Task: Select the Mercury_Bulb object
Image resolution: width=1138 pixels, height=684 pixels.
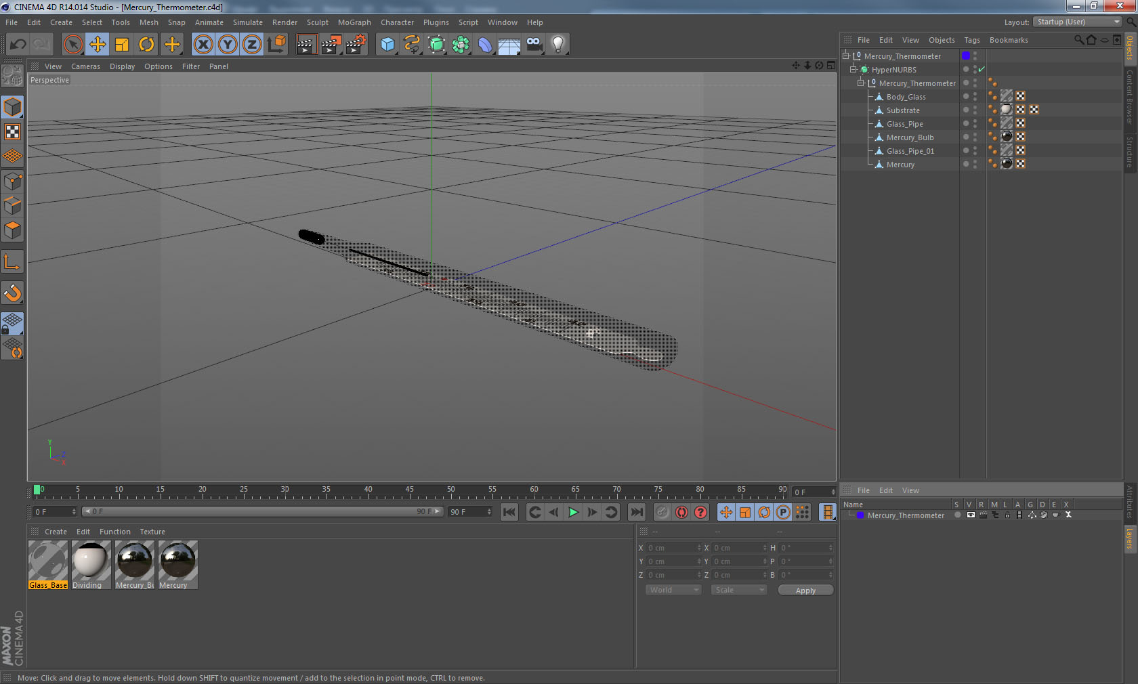Action: 910,137
